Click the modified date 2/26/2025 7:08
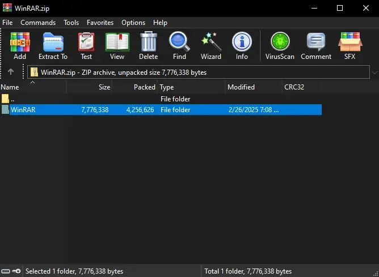The width and height of the screenshot is (379, 277). pyautogui.click(x=254, y=110)
